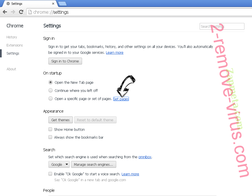Click the Chrome heading in sidebar
The image size is (252, 196).
coord(15,26)
